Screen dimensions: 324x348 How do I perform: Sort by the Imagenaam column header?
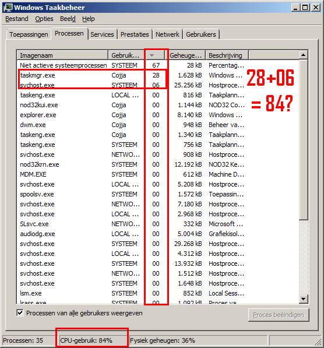click(x=62, y=55)
